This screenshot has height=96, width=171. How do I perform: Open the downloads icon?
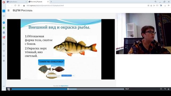pyautogui.click(x=165, y=6)
